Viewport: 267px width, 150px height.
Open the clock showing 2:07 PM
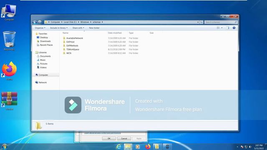259,147
